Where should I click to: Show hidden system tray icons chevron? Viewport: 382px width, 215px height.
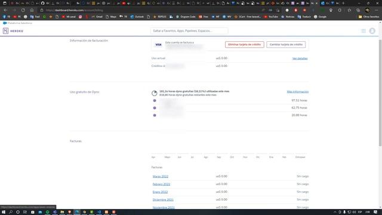pos(335,212)
